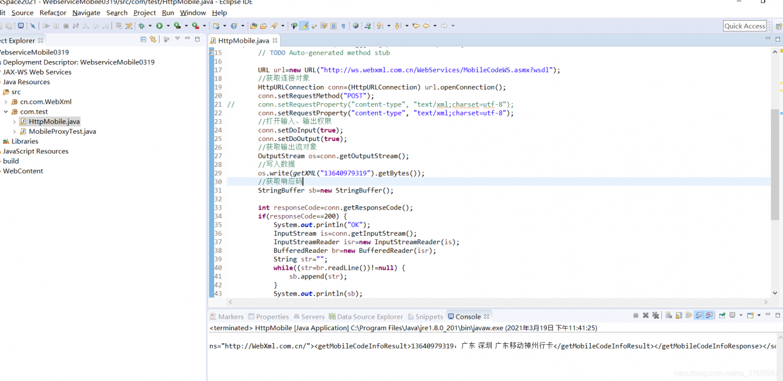Click the green Run button in toolbar
The image size is (783, 381).
[159, 26]
